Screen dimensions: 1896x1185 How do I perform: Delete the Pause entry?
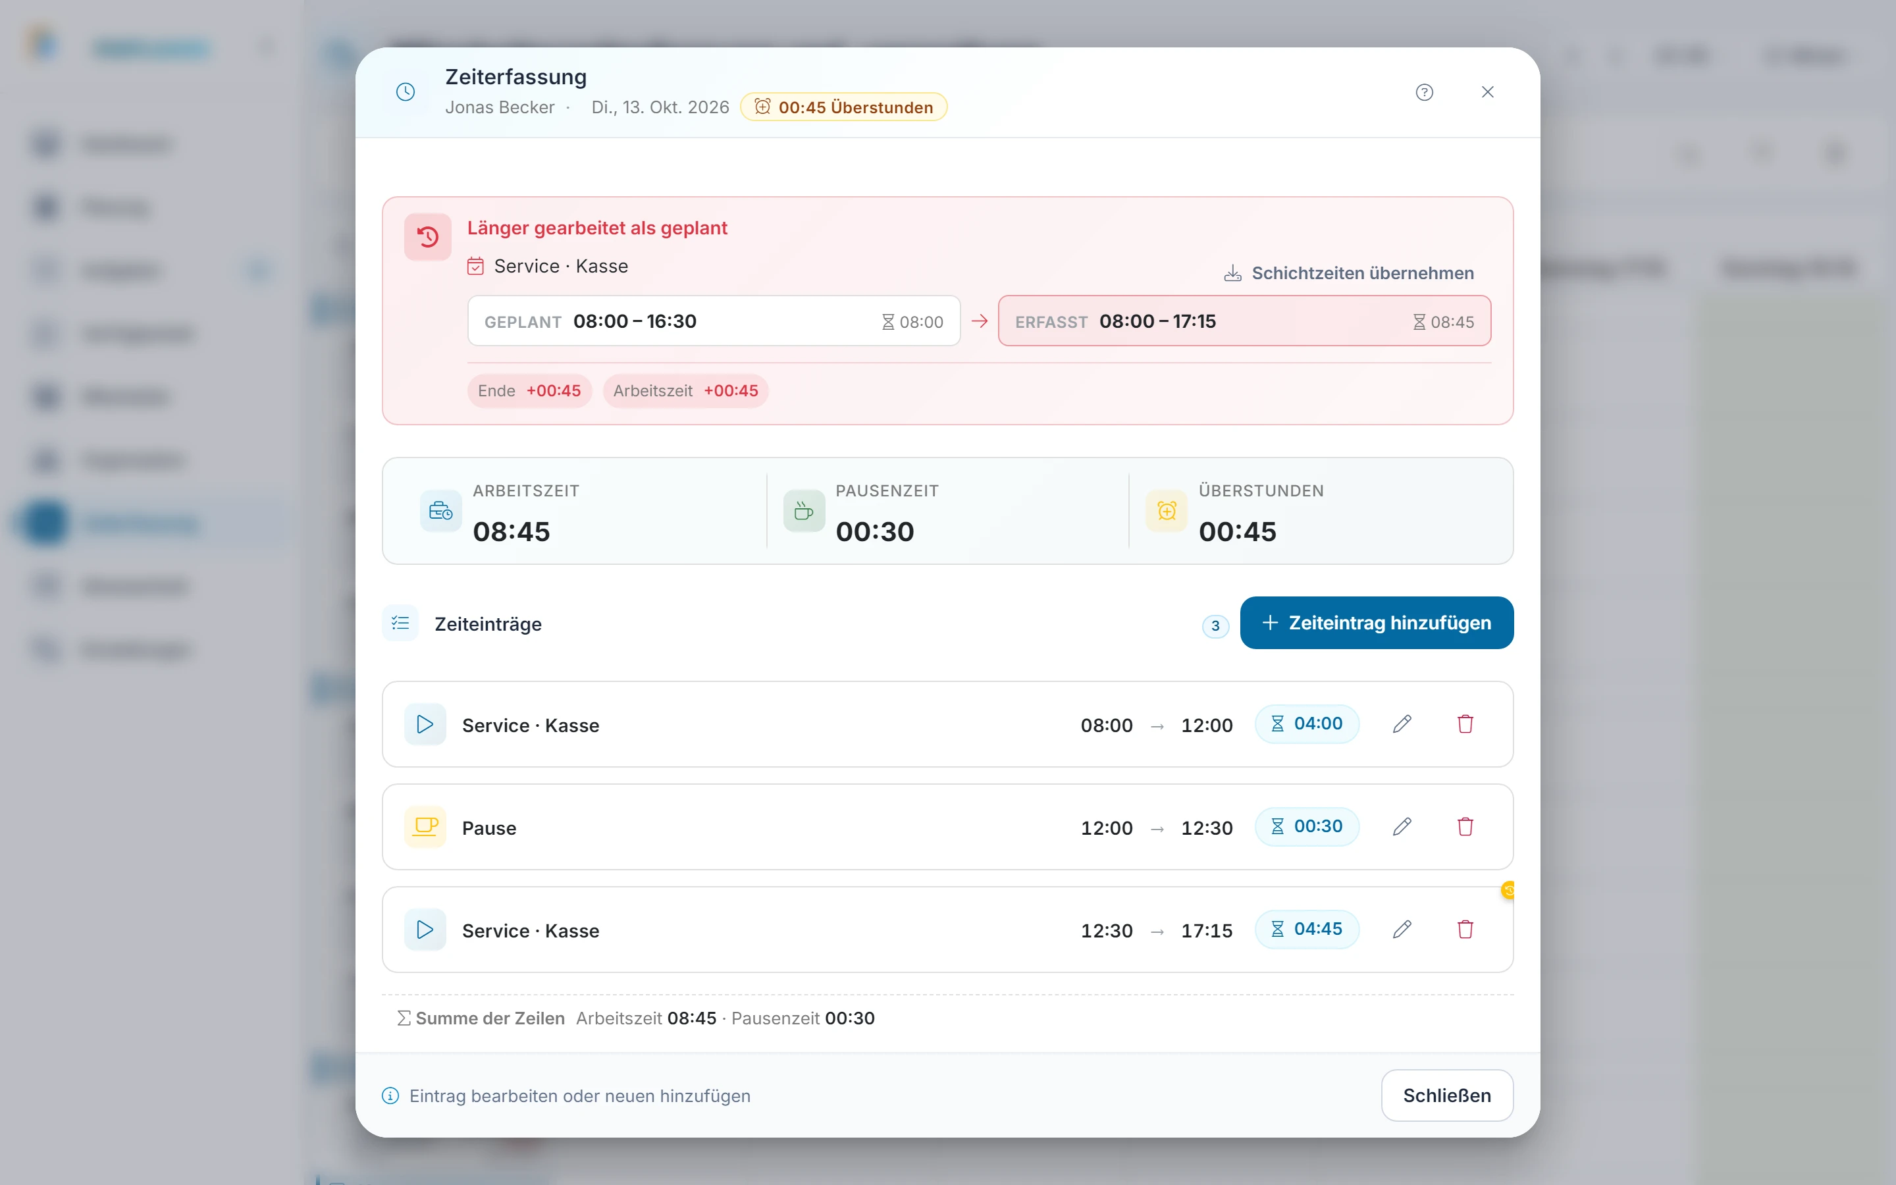[1465, 827]
